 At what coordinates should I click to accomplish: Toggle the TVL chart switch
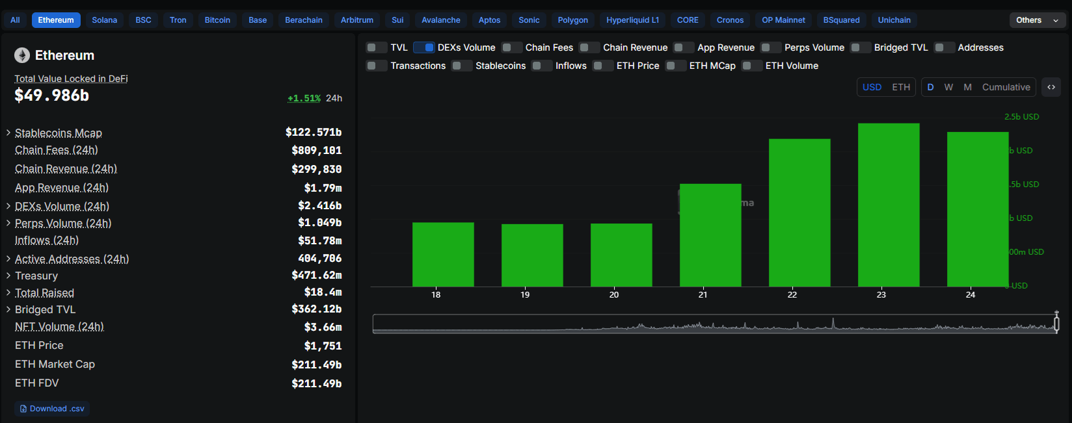(377, 47)
